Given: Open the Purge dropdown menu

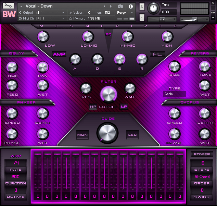Looking at the screenshot, I should pyautogui.click(x=125, y=13).
